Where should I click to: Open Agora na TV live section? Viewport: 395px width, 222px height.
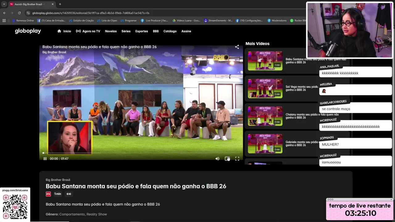88,31
